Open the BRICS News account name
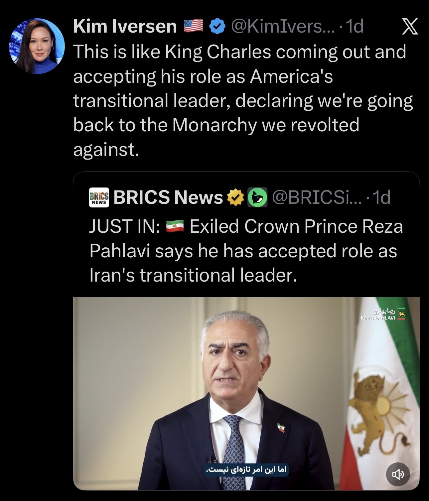This screenshot has width=429, height=501. point(168,198)
